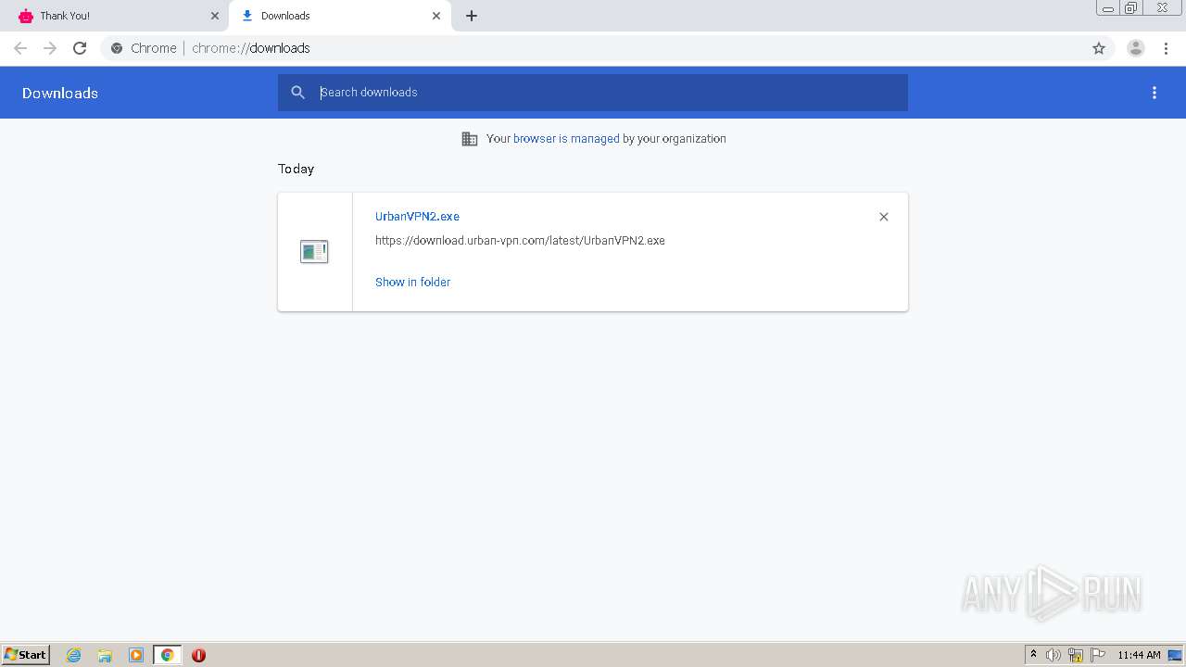Viewport: 1186px width, 667px height.
Task: Reload the current page
Action: [80, 48]
